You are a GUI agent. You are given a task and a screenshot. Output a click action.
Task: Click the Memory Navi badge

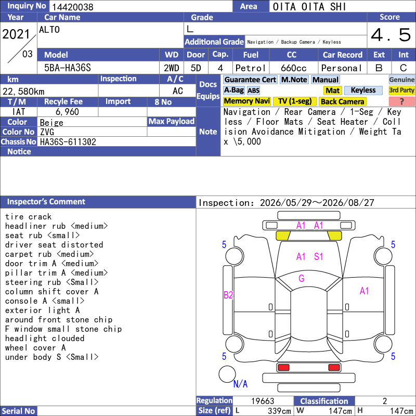pyautogui.click(x=246, y=101)
